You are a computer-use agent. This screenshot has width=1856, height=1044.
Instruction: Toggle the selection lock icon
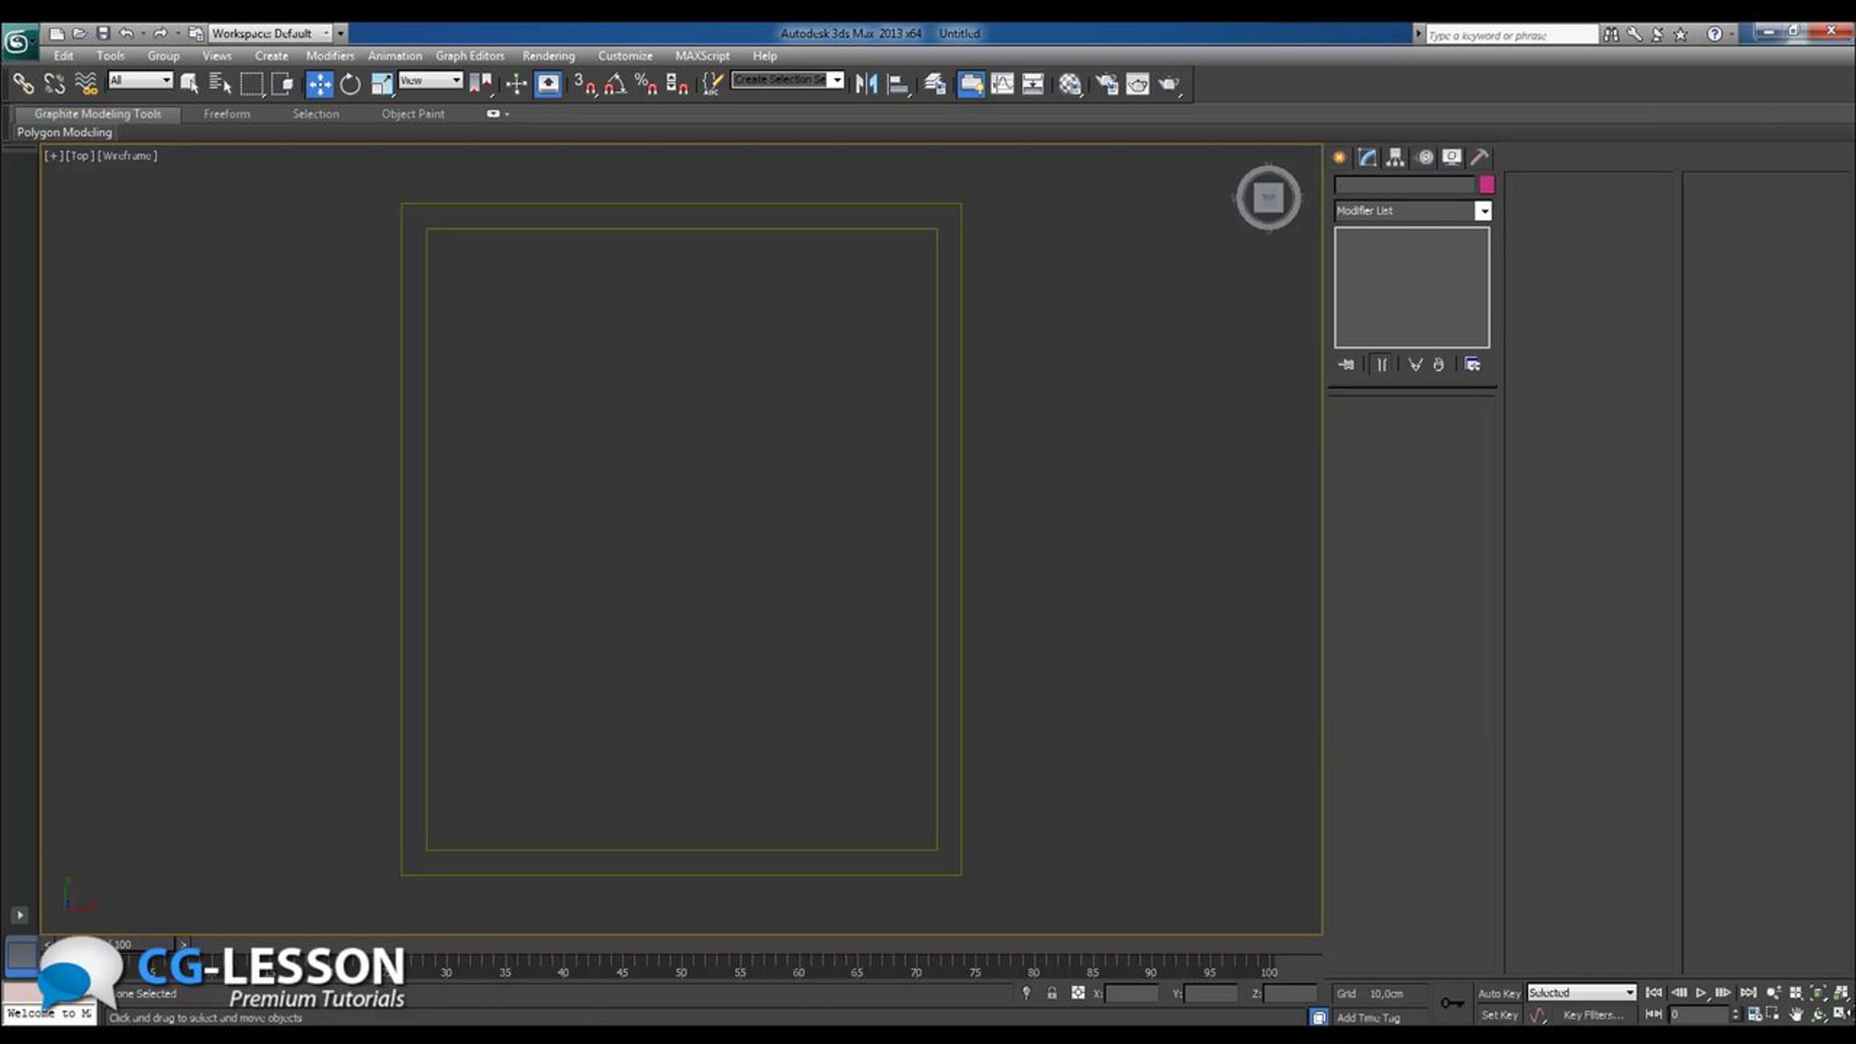coord(1052,994)
